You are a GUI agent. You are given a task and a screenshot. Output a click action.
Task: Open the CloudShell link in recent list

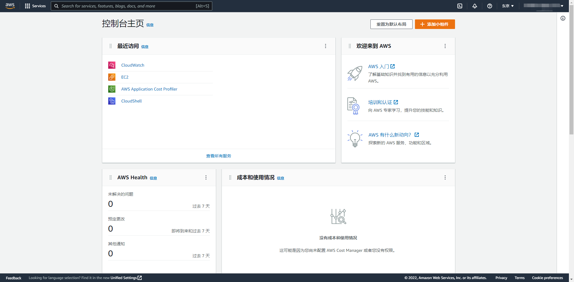pos(132,101)
